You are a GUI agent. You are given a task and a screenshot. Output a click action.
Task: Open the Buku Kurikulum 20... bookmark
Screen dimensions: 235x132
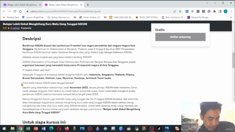[x=173, y=17]
